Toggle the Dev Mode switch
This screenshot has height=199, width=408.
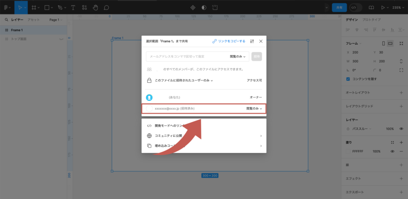coord(355,7)
